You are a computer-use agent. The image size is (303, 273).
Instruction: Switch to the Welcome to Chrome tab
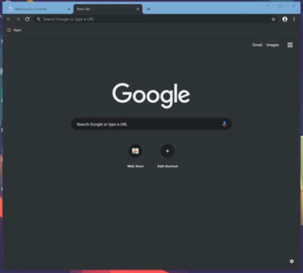coord(38,9)
